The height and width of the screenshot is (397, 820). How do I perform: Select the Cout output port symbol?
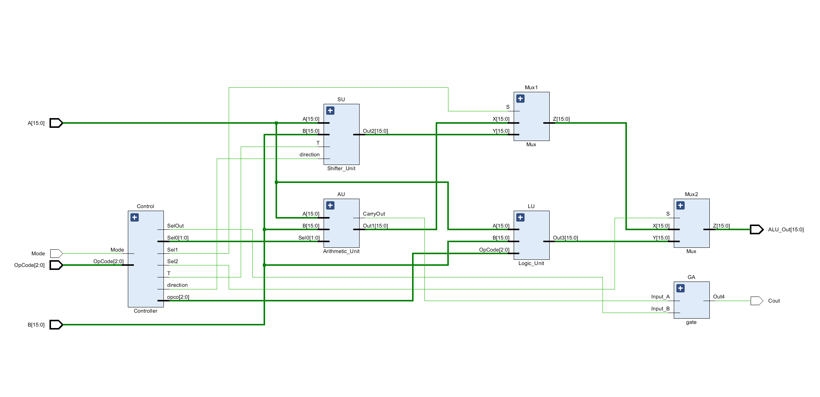pyautogui.click(x=757, y=301)
